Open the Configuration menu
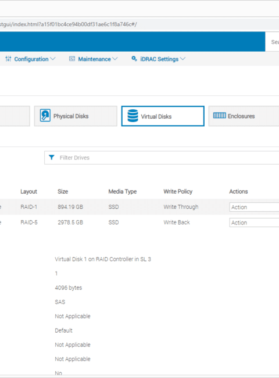This screenshot has height=378, width=279. coord(31,59)
